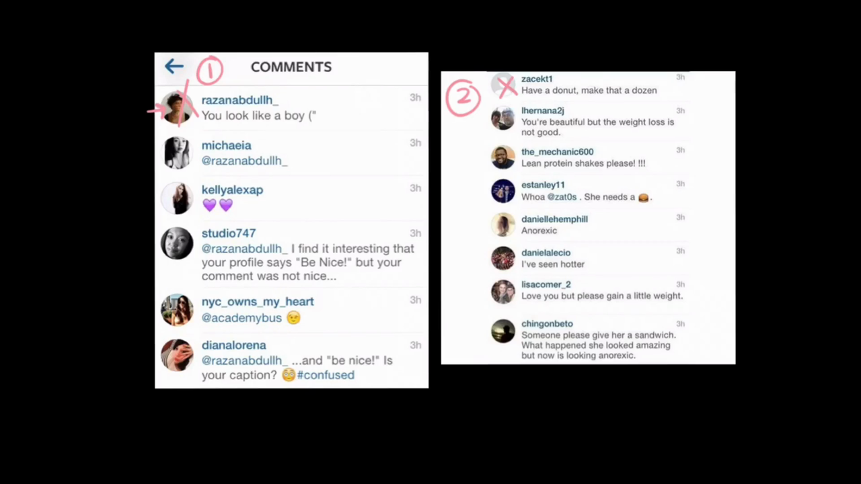Image resolution: width=861 pixels, height=484 pixels.
Task: Follow the #confused hashtag link
Action: 326,375
